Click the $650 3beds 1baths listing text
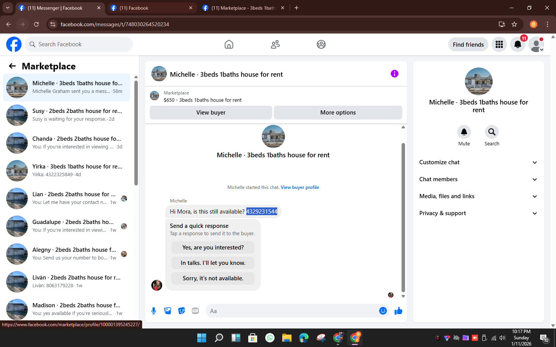Image resolution: width=556 pixels, height=347 pixels. (203, 100)
